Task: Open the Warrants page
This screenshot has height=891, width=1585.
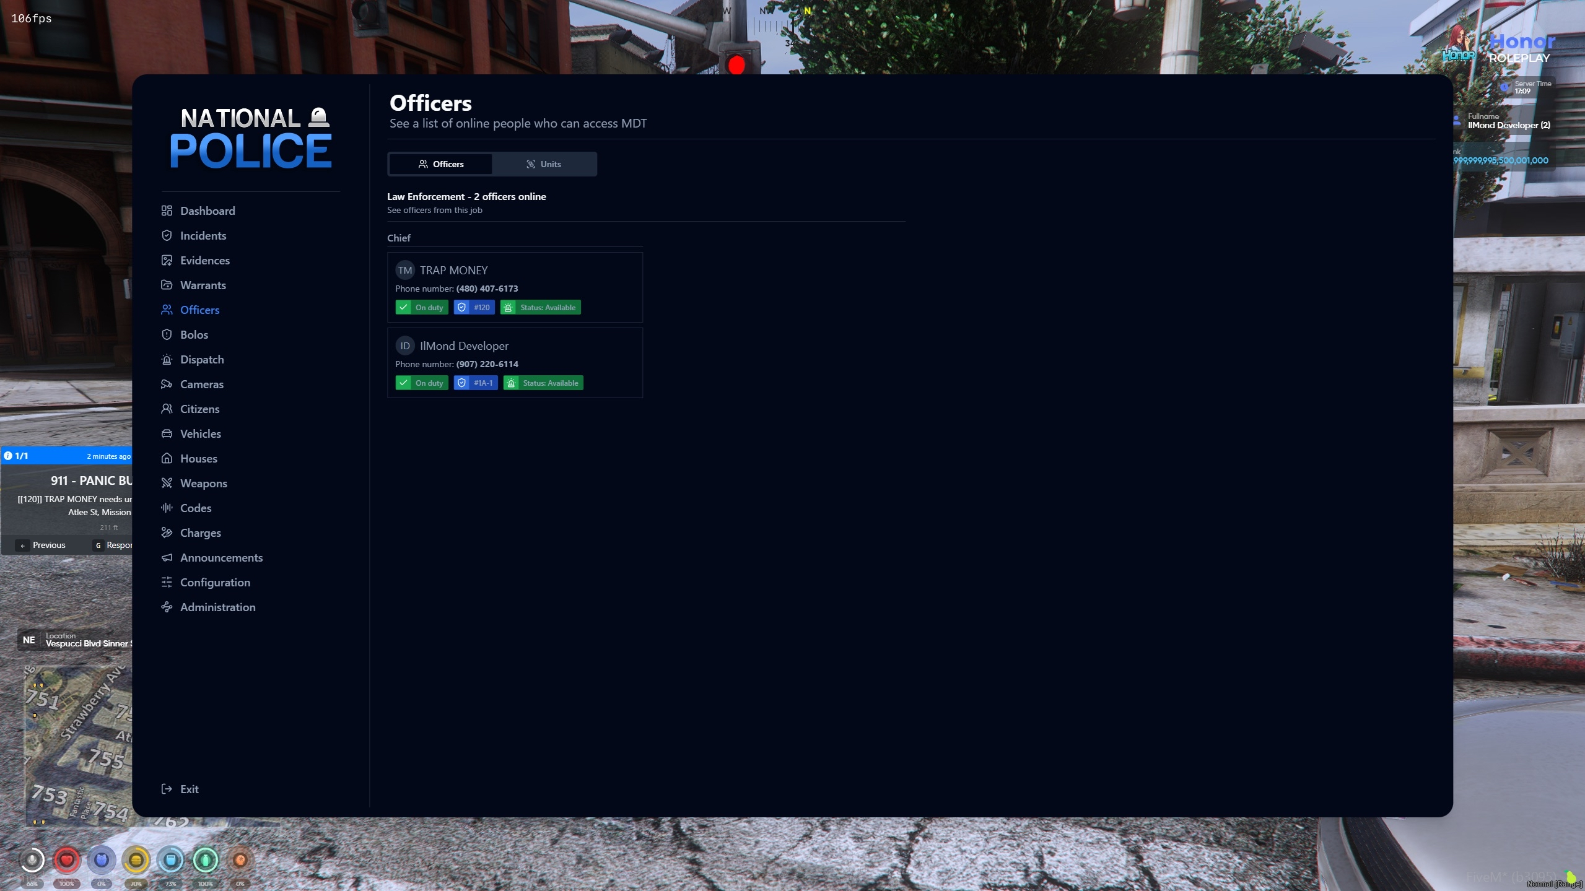Action: point(203,285)
